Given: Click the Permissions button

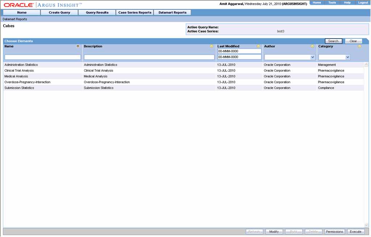Looking at the screenshot, I should tap(334, 232).
